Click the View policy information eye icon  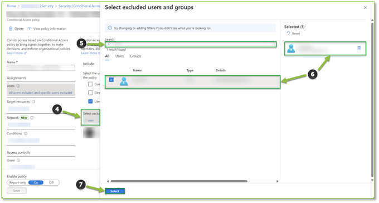pos(29,28)
